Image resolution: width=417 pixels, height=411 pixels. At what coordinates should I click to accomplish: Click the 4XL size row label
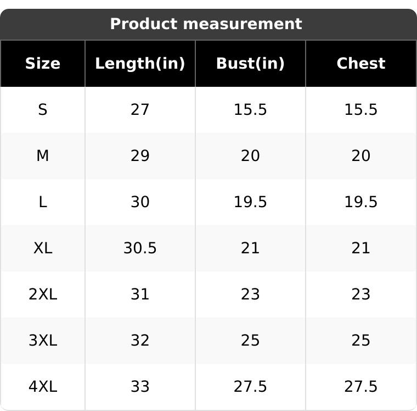[43, 387]
